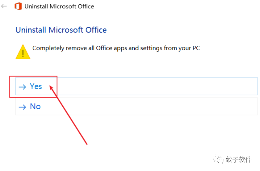This screenshot has height=171, width=260.
Task: Select the No text label
Action: pyautogui.click(x=35, y=106)
